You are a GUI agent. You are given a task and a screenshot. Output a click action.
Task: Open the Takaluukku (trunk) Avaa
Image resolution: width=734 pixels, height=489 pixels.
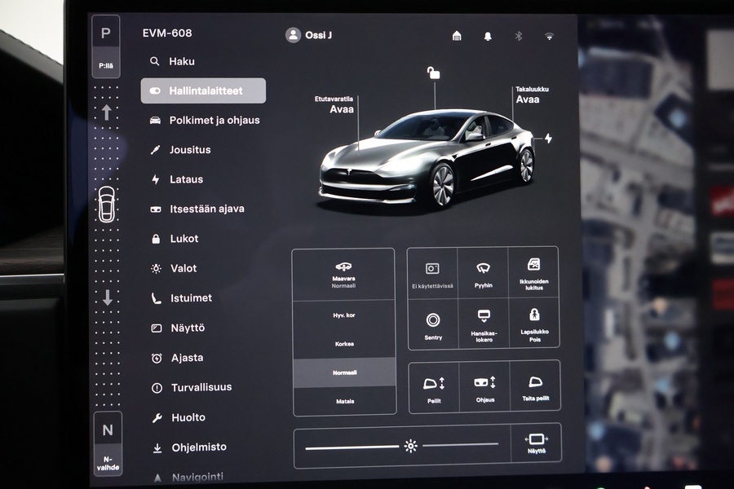[x=528, y=99]
